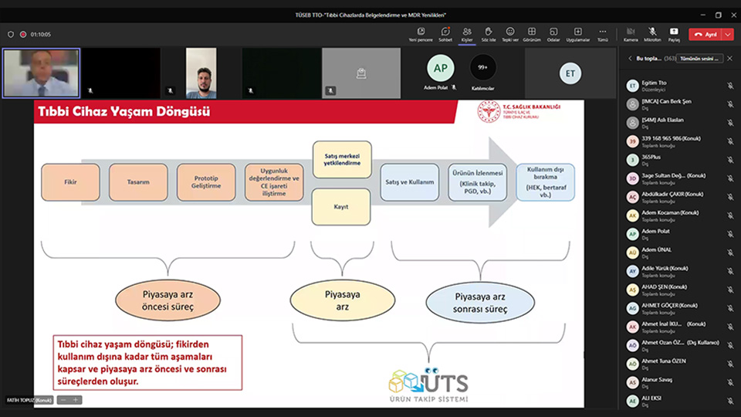Expand the dropdown arrow beside Ayrıl

729,35
